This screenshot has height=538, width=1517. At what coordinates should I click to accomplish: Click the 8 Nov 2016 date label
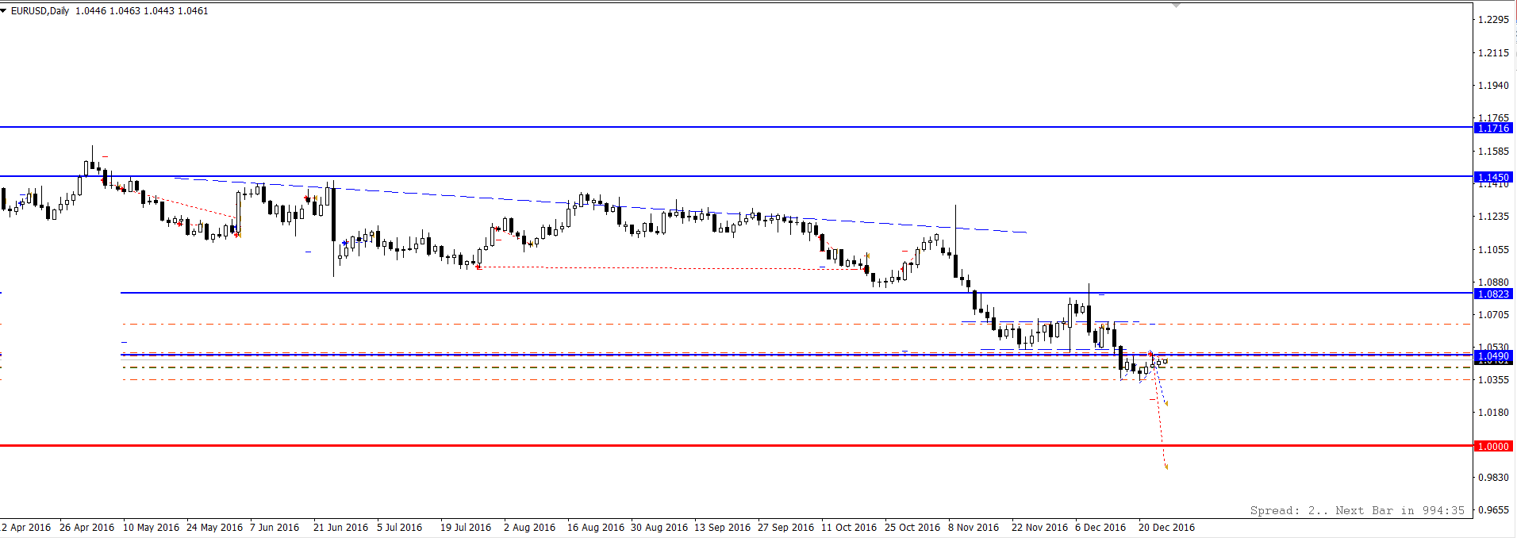click(x=974, y=528)
